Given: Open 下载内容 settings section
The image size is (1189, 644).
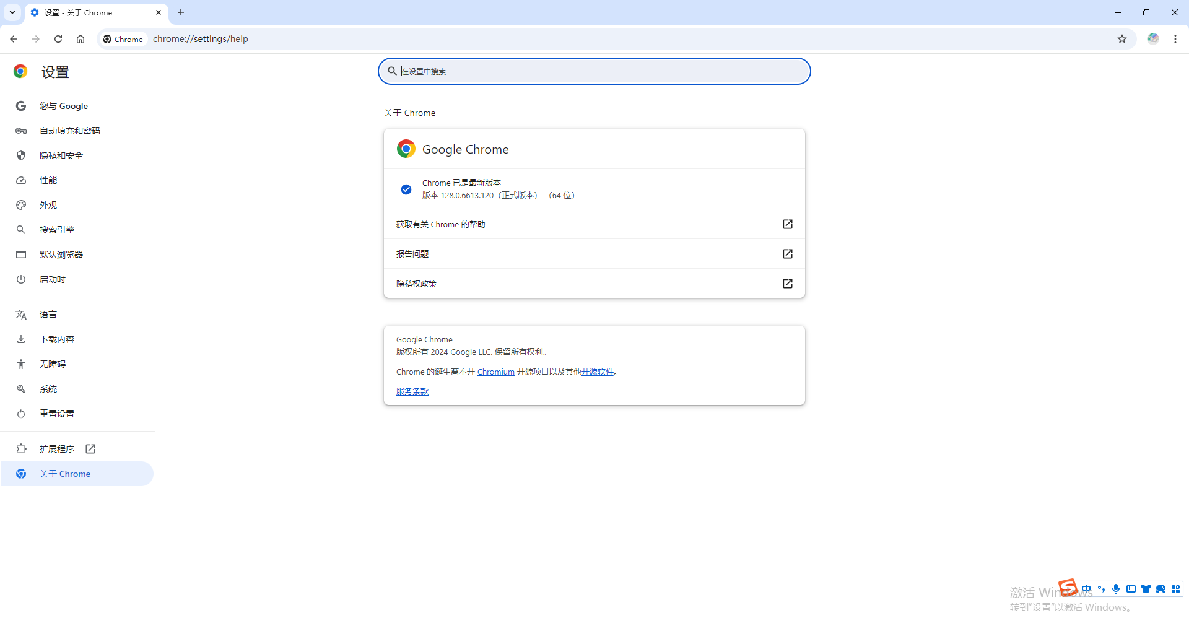Looking at the screenshot, I should click(x=77, y=339).
